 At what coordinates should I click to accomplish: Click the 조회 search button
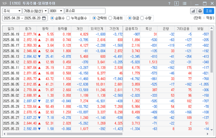pyautogui.click(x=209, y=11)
